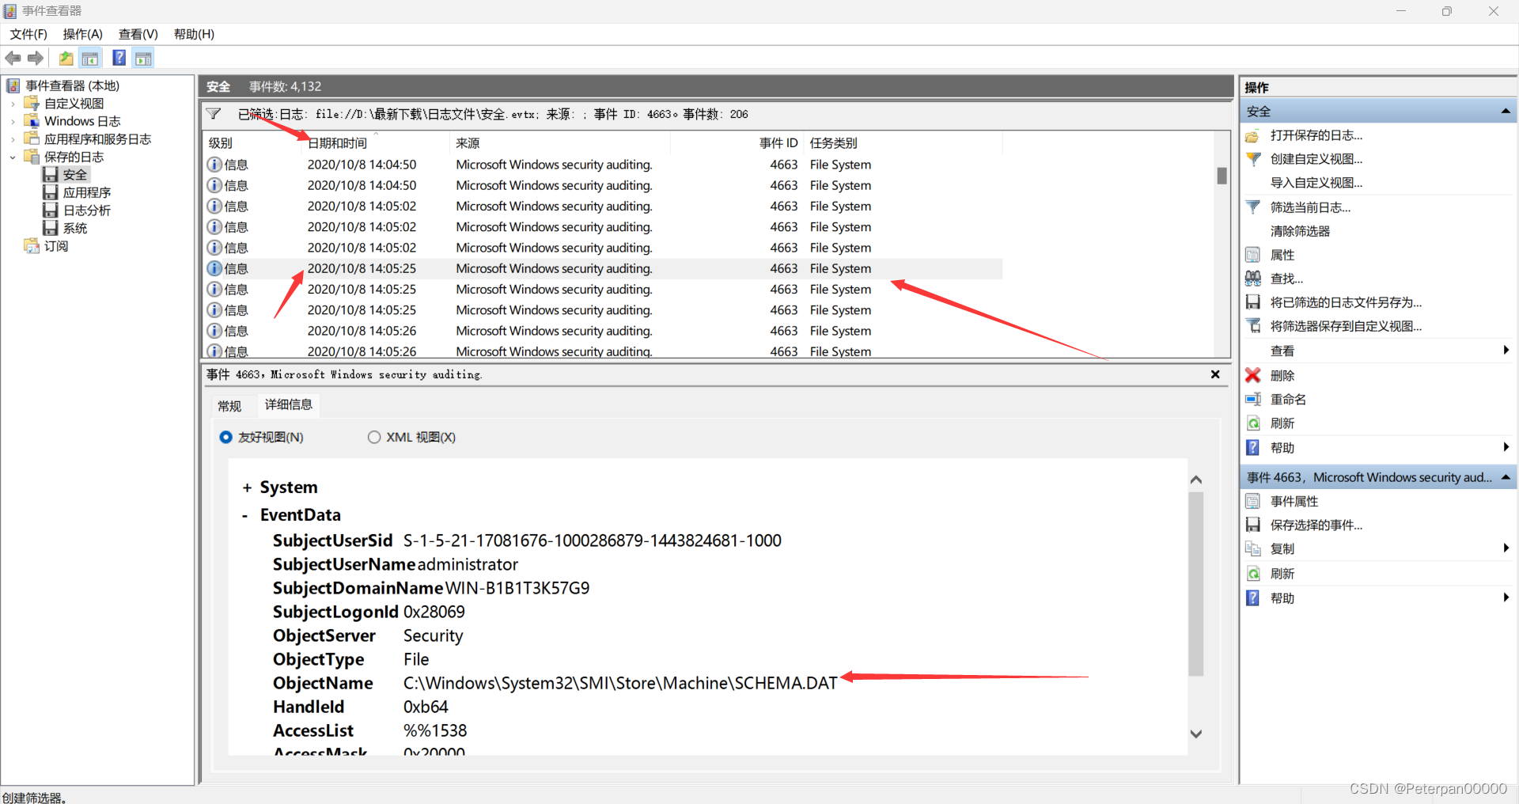The image size is (1519, 804).
Task: Click the 创建自定义视图 funnel icon
Action: [1252, 159]
